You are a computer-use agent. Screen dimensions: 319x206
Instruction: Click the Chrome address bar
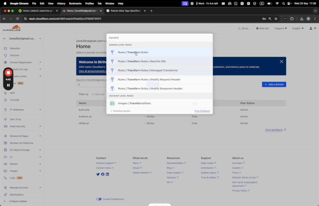tap(142, 19)
